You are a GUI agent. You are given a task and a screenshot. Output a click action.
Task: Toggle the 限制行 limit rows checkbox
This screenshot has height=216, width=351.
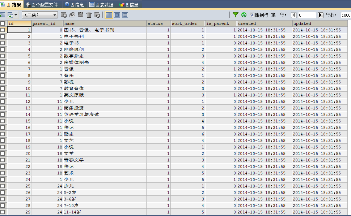[252, 15]
